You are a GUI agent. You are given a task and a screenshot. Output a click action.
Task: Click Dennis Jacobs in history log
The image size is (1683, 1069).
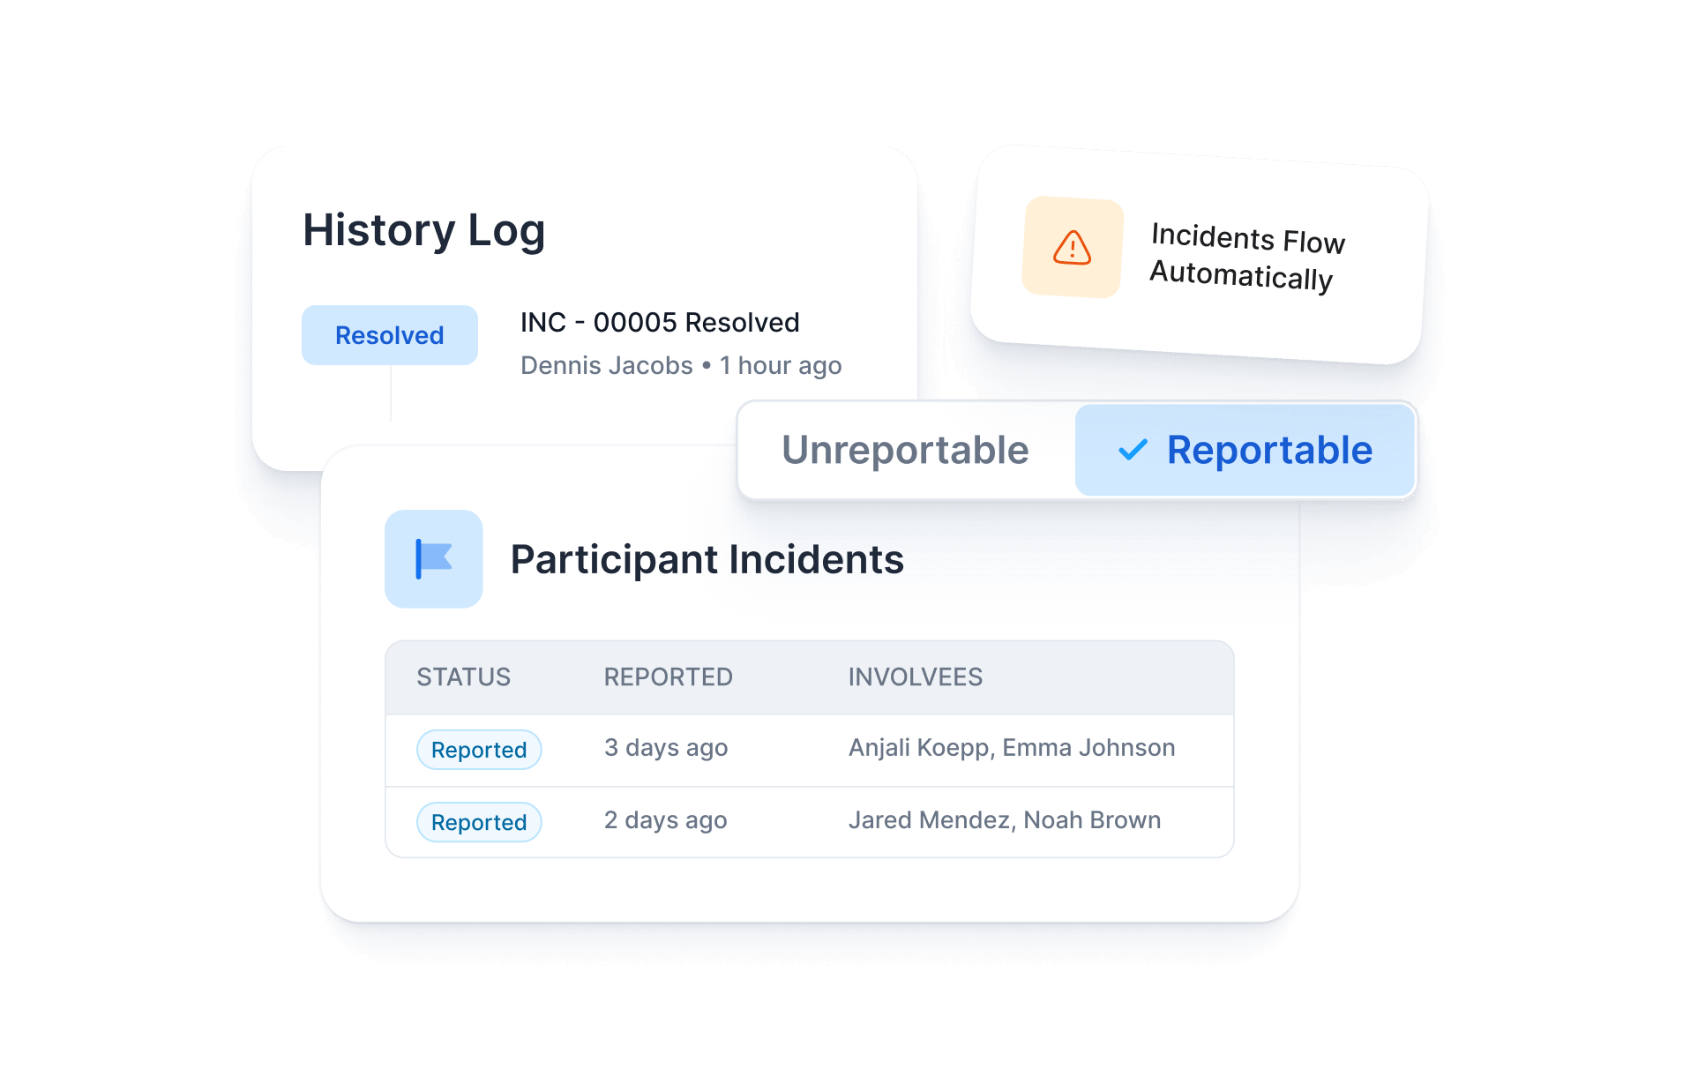click(606, 365)
